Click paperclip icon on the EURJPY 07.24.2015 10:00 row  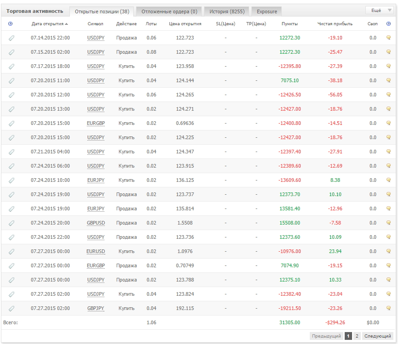pyautogui.click(x=11, y=180)
